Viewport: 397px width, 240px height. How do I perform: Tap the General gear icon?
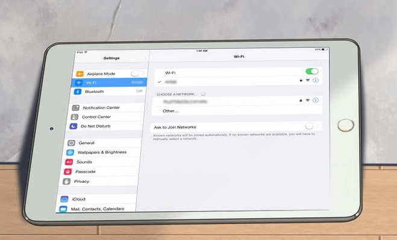[71, 143]
